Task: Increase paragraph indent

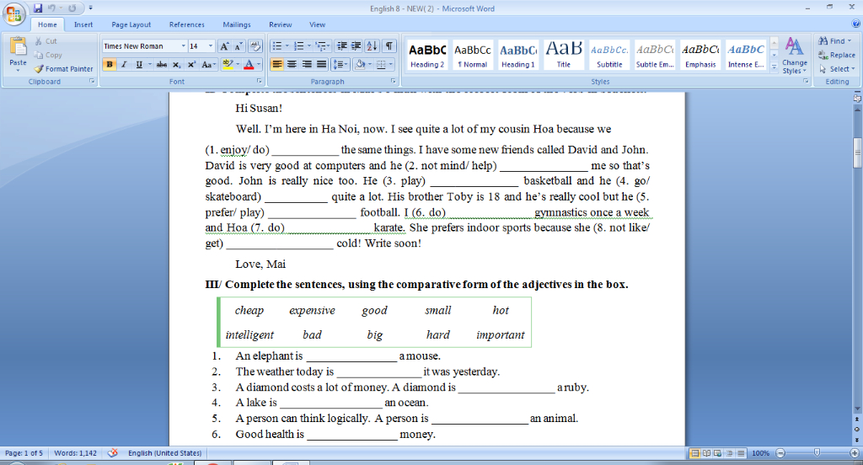Action: click(356, 46)
